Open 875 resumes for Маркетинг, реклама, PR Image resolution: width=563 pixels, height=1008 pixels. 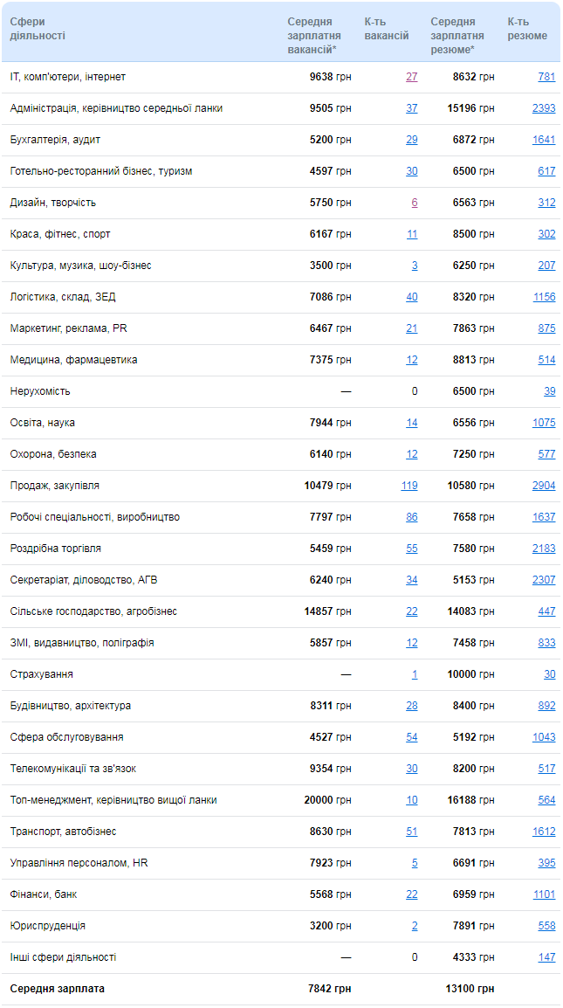tap(546, 328)
